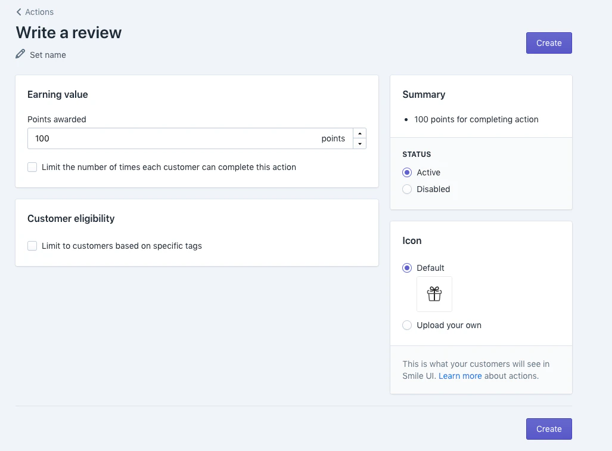Enable limit on times customer completes action
The height and width of the screenshot is (451, 612).
[x=32, y=167]
